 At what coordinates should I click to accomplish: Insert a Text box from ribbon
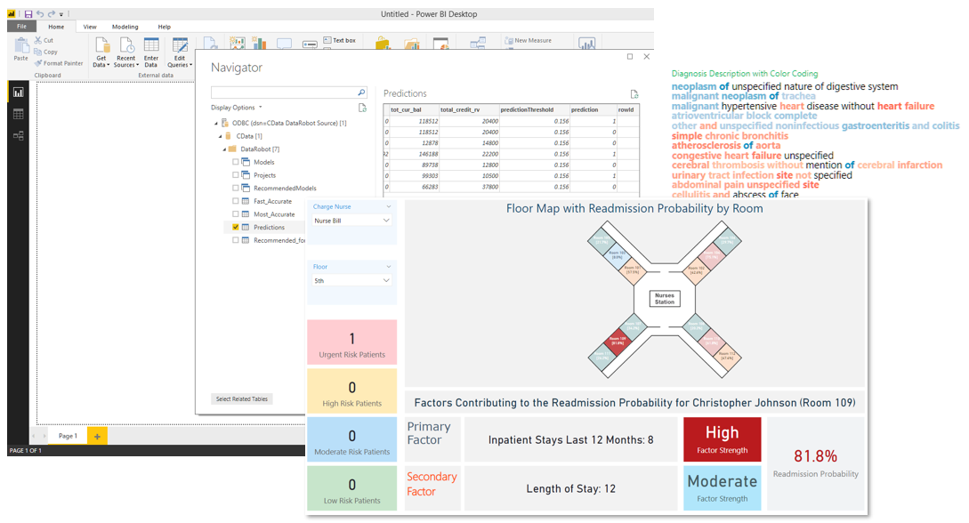click(340, 40)
